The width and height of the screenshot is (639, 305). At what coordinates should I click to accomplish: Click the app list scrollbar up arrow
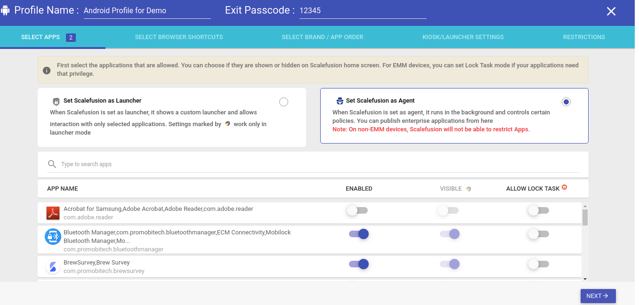pos(585,206)
